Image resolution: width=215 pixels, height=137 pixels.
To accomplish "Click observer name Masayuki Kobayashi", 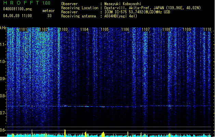I will pyautogui.click(x=123, y=4).
